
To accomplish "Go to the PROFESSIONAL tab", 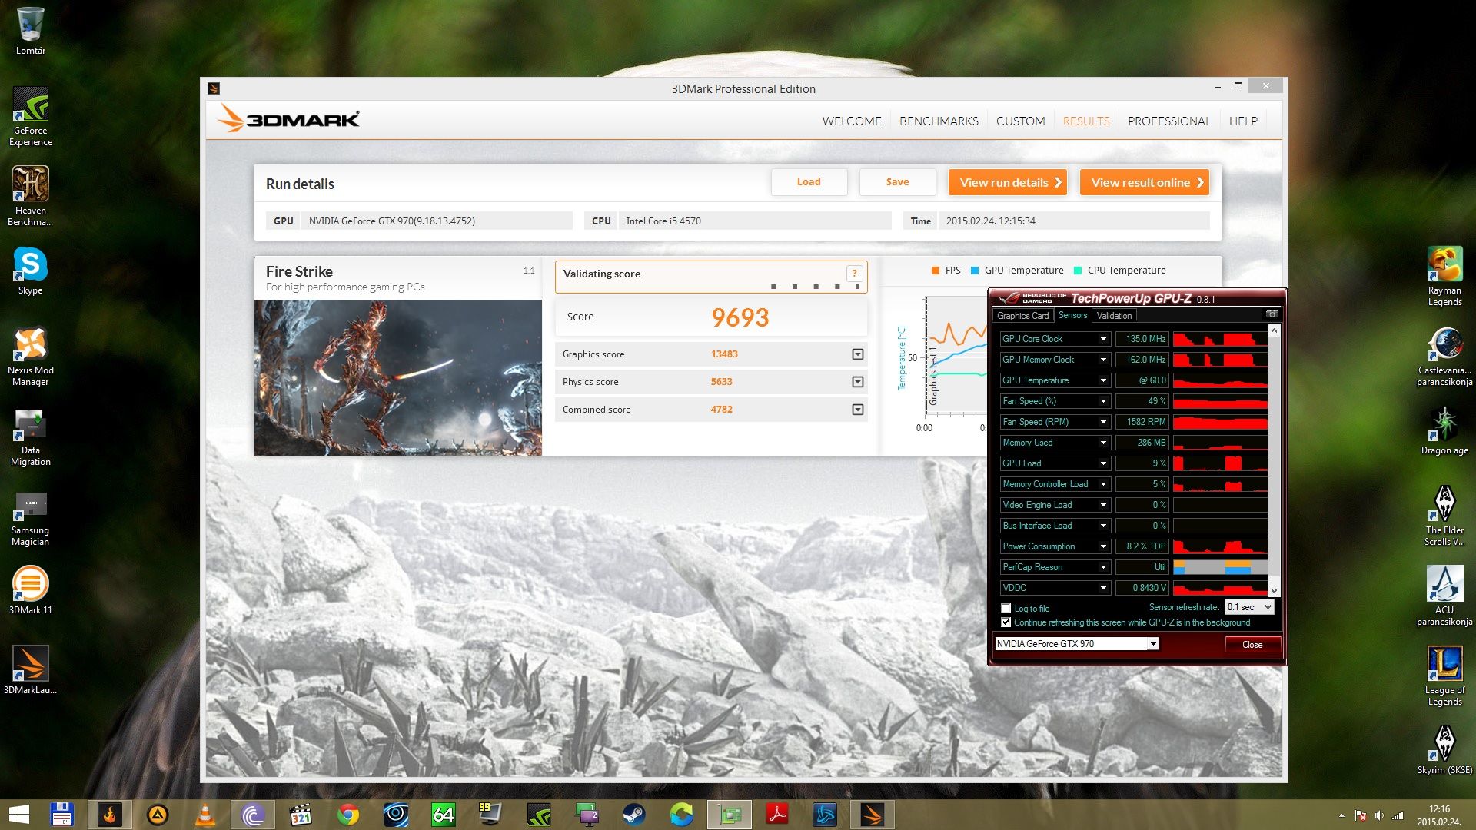I will coord(1169,121).
